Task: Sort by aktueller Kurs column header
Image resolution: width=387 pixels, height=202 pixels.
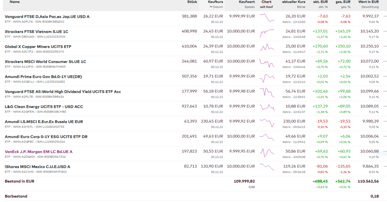Action: coord(293,2)
